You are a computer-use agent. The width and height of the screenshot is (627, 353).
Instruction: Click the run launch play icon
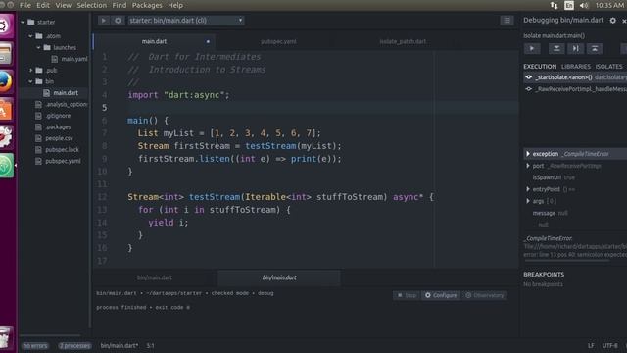[x=103, y=21]
